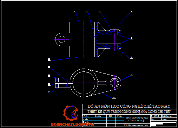Select balloon label number 8
Viewport: 178px width, 128px height.
point(114,97)
